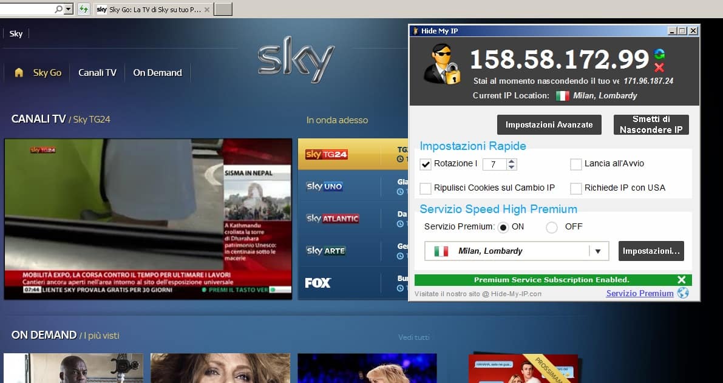Minimize the Hide My IP window
Screen dimensions: 723x383
tap(672, 31)
